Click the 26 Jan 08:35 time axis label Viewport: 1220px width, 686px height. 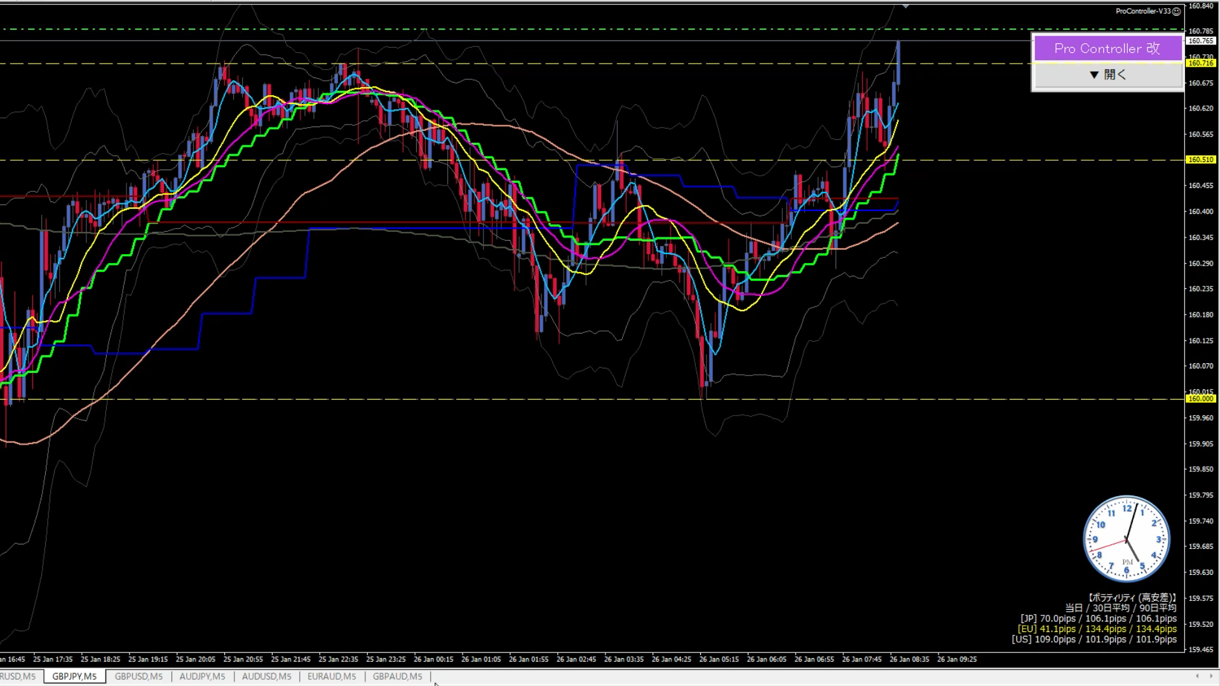pos(909,659)
